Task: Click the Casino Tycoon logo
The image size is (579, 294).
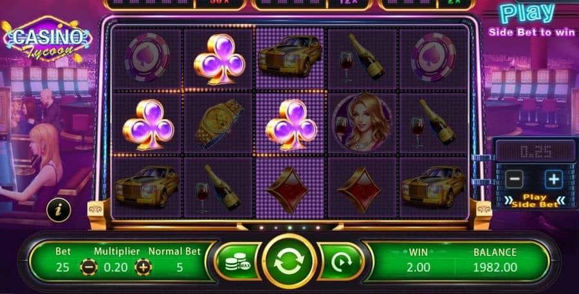Action: 47,39
